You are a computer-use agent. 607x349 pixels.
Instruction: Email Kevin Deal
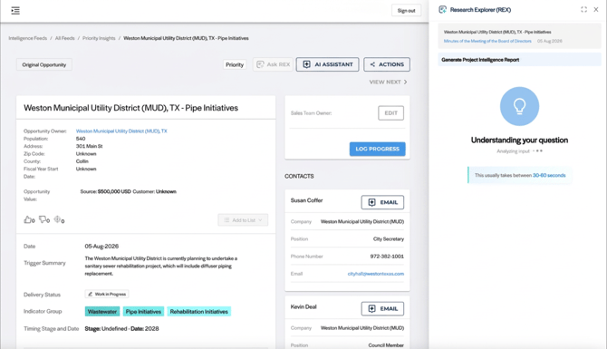[x=382, y=309]
